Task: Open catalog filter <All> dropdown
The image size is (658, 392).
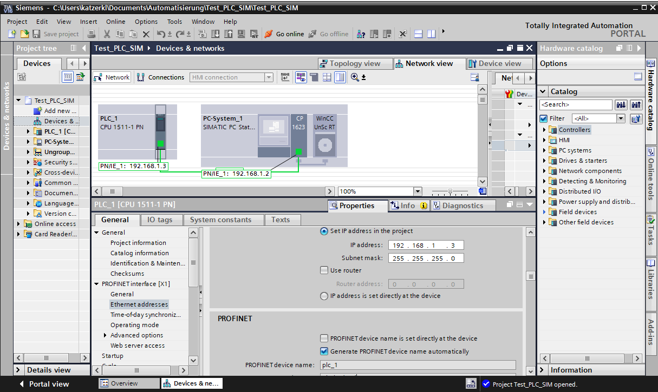Action: [621, 118]
